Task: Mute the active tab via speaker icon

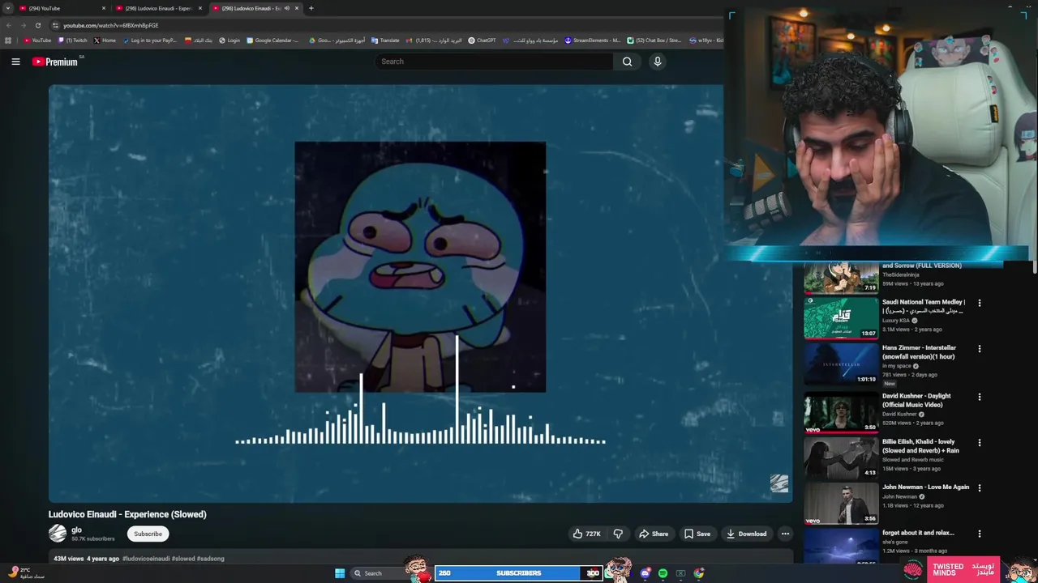Action: (286, 8)
